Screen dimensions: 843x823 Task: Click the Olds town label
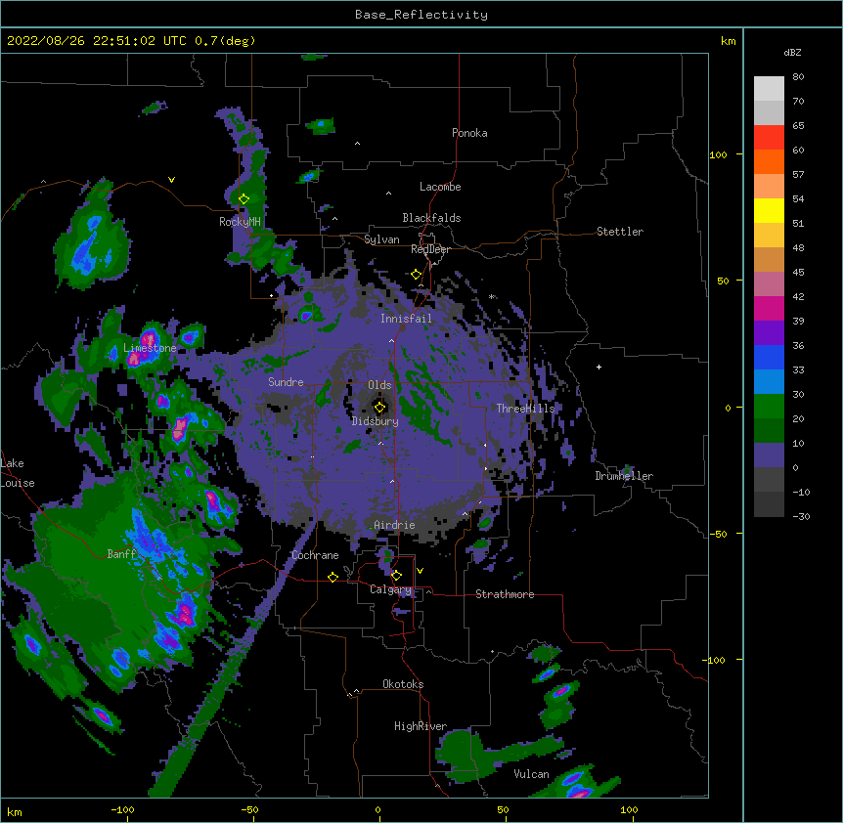click(x=379, y=385)
